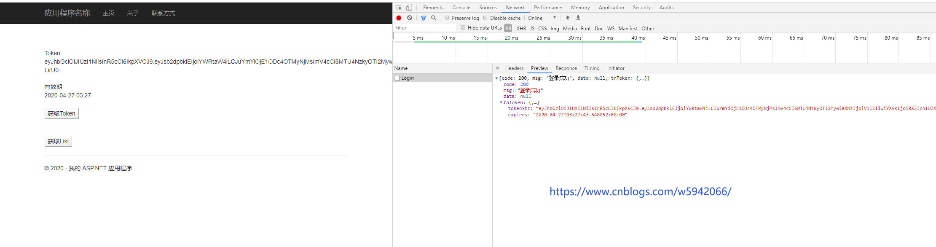The width and height of the screenshot is (936, 247).
Task: Click the 获取Token button
Action: 62,113
